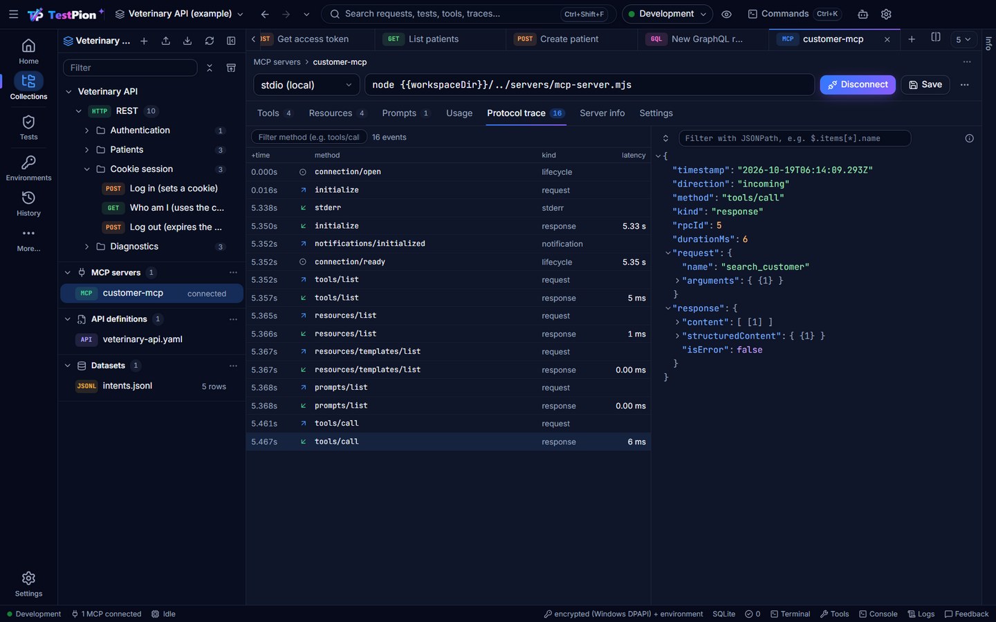Viewport: 996px width, 622px height.
Task: Navigate back with the left arrow
Action: (x=265, y=14)
